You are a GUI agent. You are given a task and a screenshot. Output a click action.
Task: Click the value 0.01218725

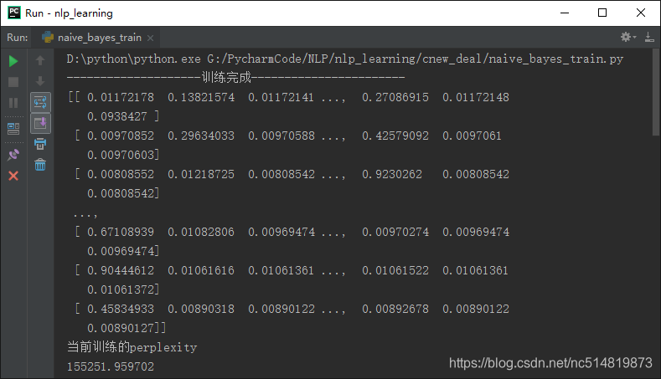[x=201, y=174]
